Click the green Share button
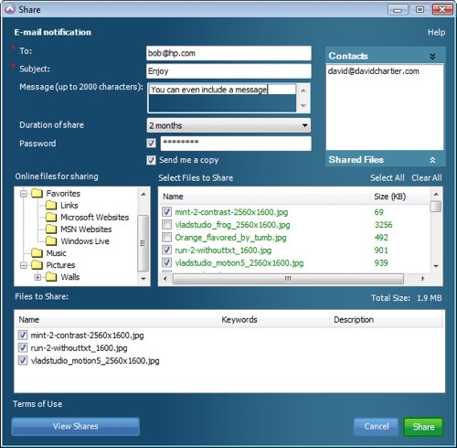457x448 pixels. click(x=423, y=426)
